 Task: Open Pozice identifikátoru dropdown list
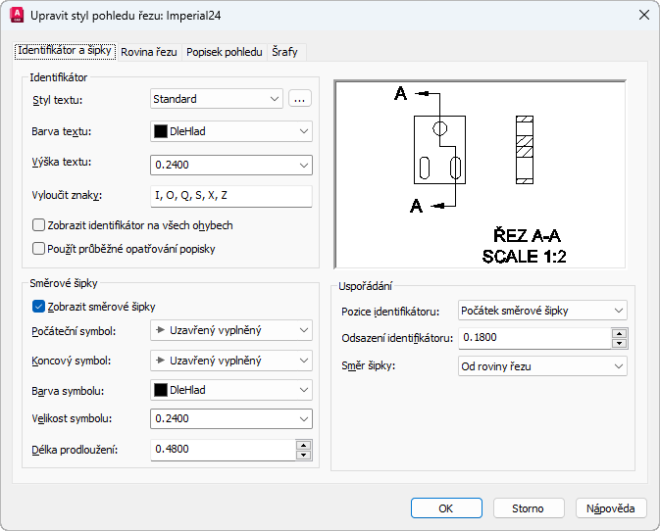542,311
